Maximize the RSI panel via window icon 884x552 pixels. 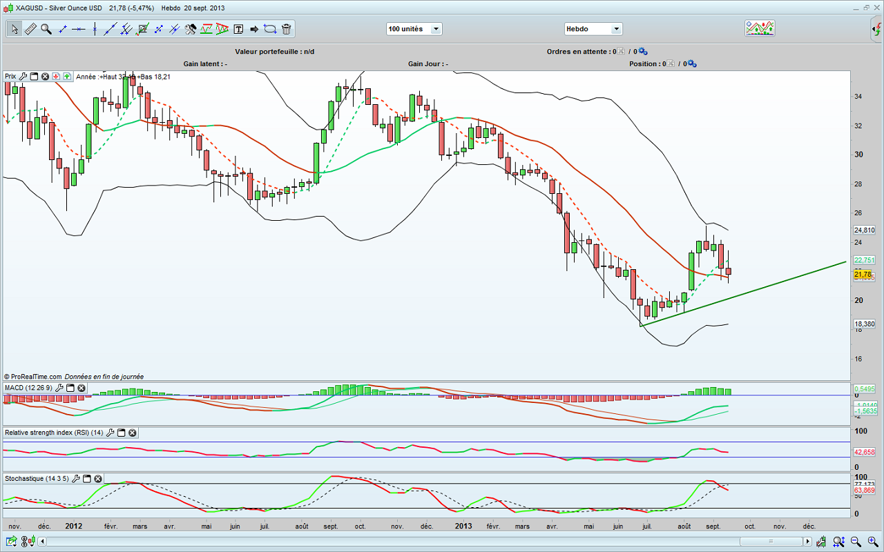(121, 433)
